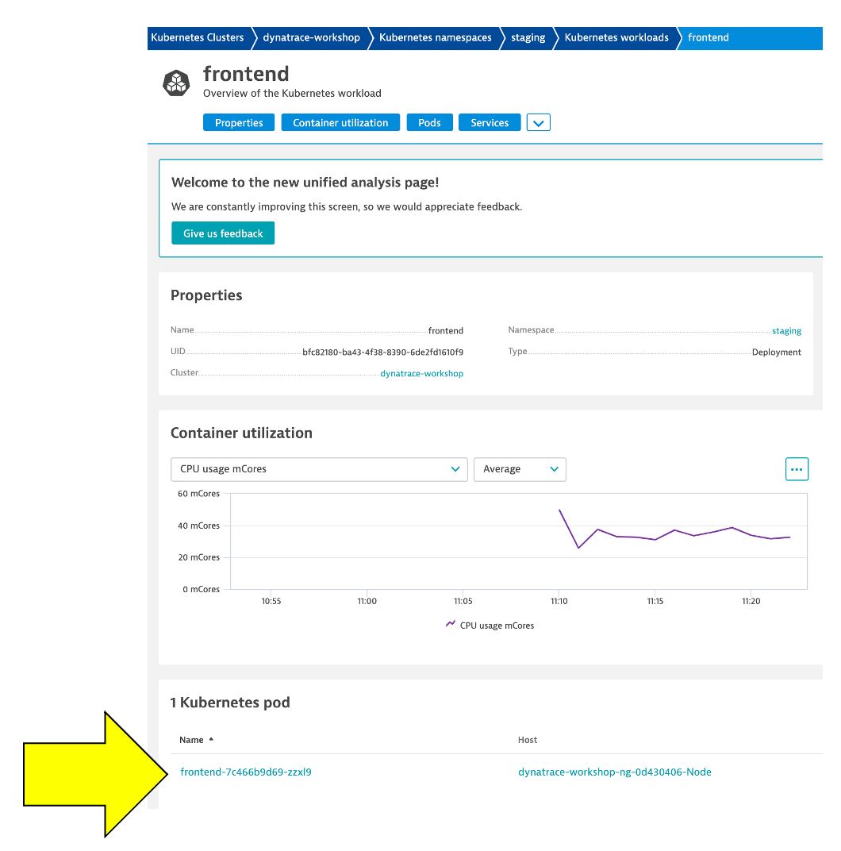The width and height of the screenshot is (841, 851).
Task: Jump to the Properties section button
Action: point(239,123)
